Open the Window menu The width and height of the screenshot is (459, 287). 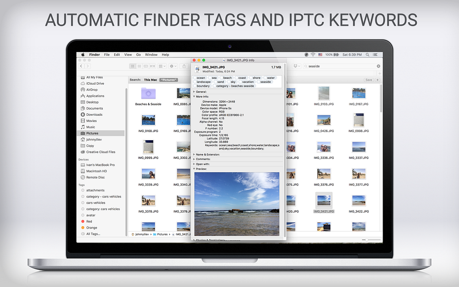151,55
